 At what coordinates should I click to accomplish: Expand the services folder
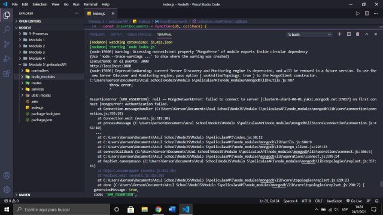[49, 89]
